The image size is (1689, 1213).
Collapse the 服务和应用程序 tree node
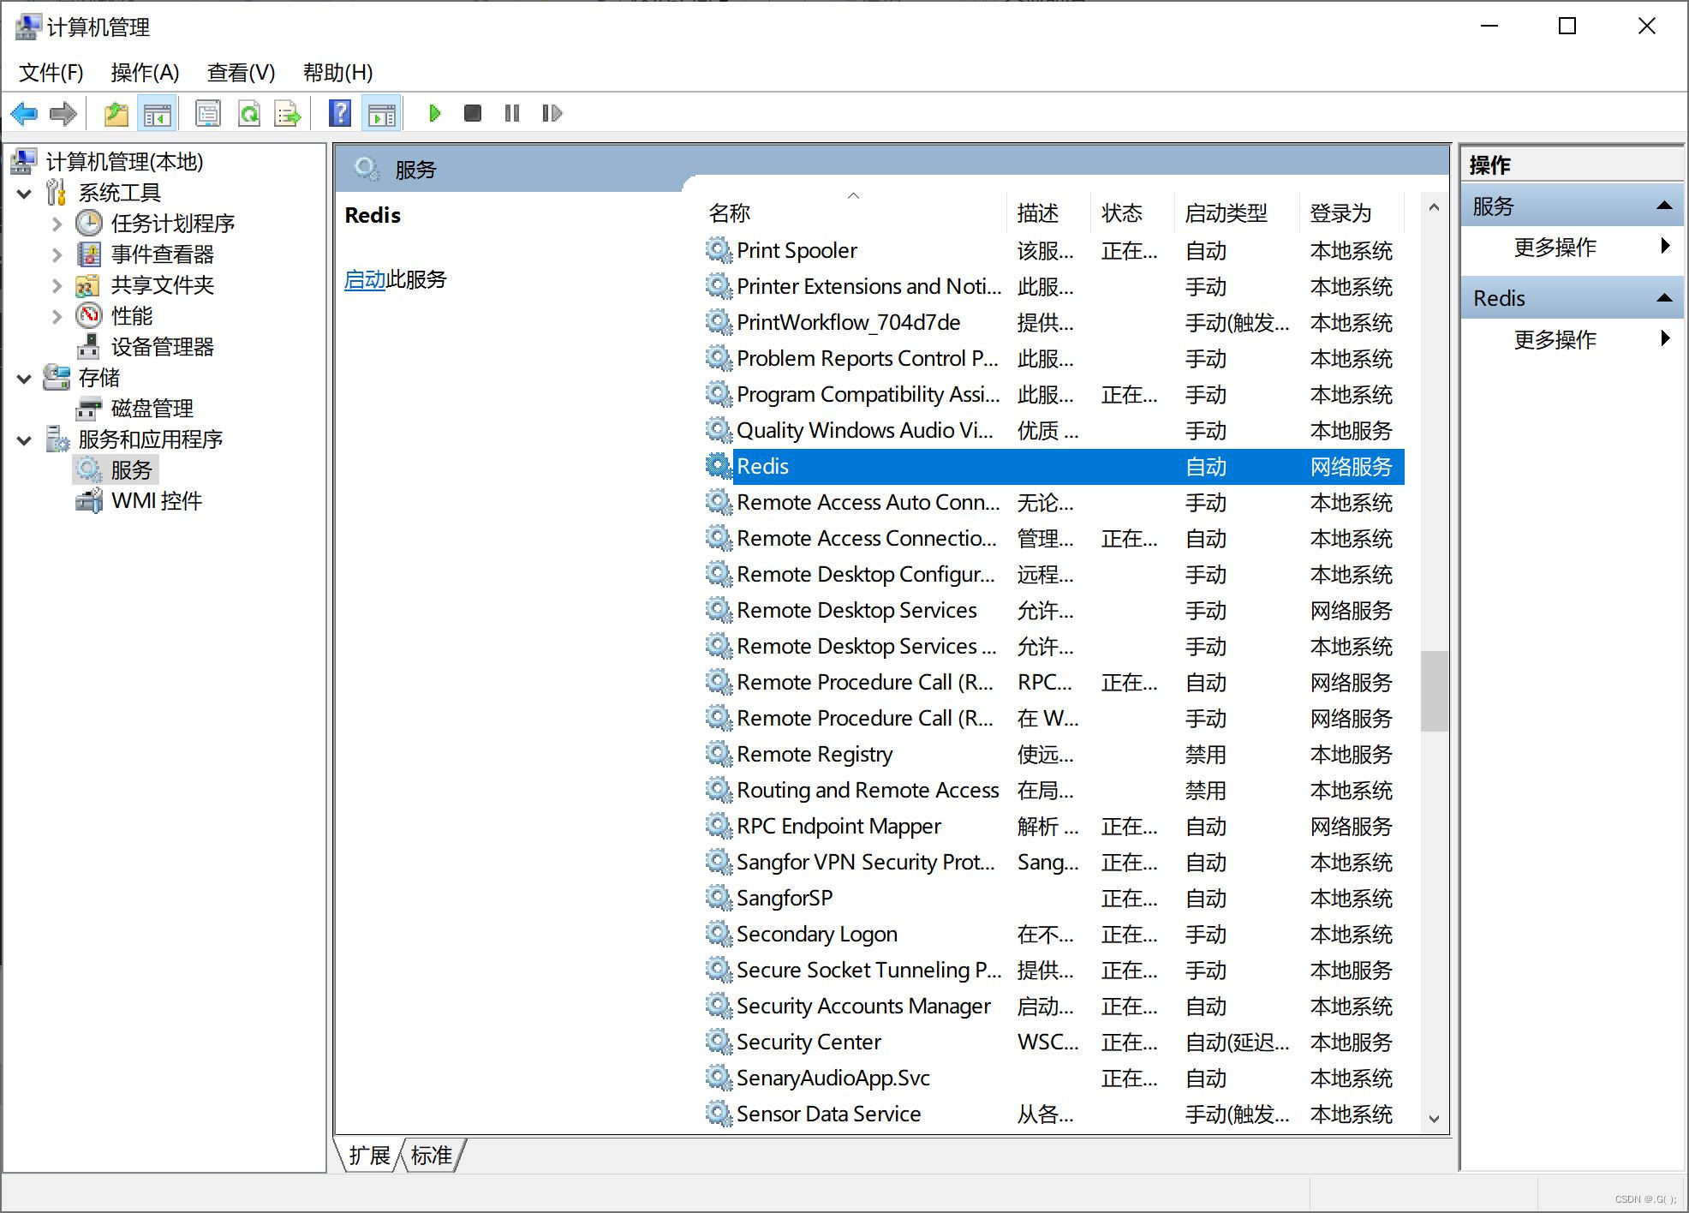(25, 440)
